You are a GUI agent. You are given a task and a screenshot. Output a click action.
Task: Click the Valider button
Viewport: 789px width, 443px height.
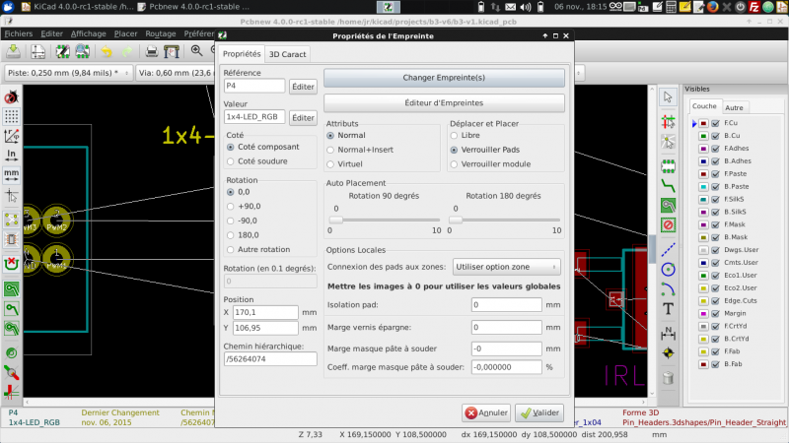[539, 412]
